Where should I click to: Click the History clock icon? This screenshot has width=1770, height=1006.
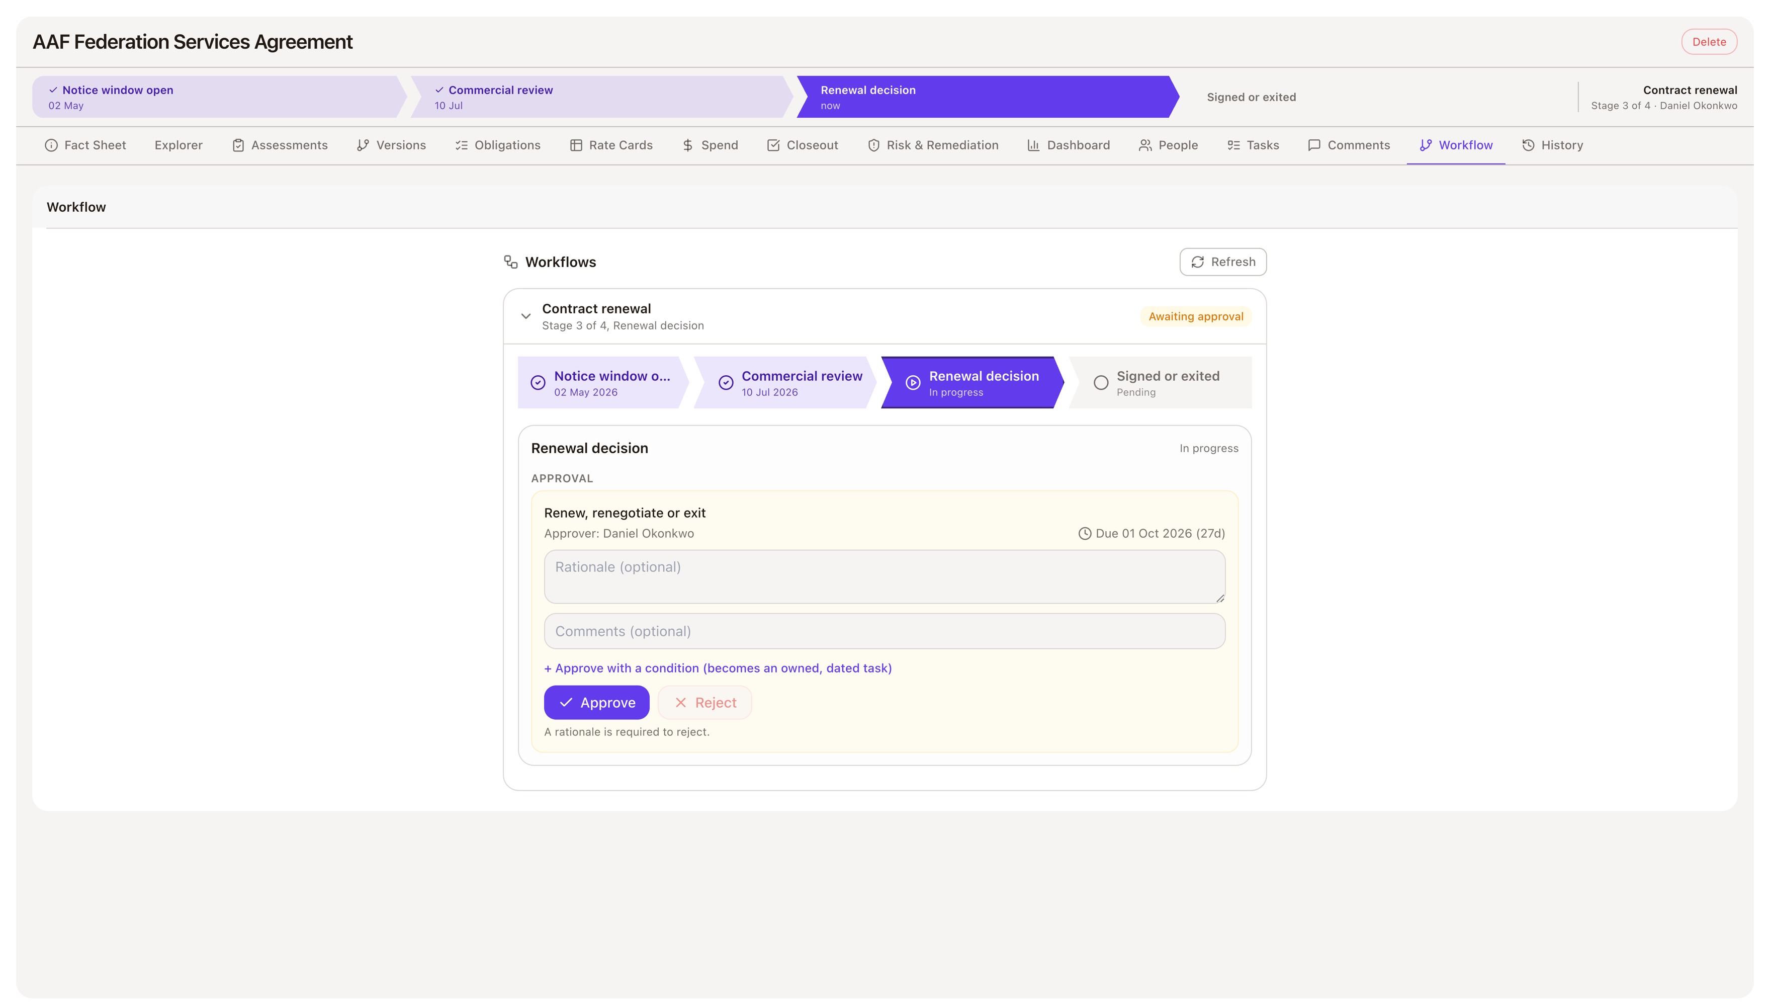pos(1528,145)
